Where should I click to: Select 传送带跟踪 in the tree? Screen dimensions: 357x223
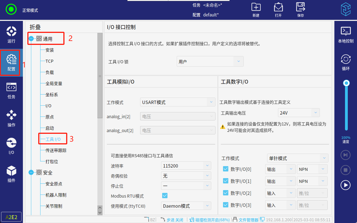pyautogui.click(x=56, y=150)
